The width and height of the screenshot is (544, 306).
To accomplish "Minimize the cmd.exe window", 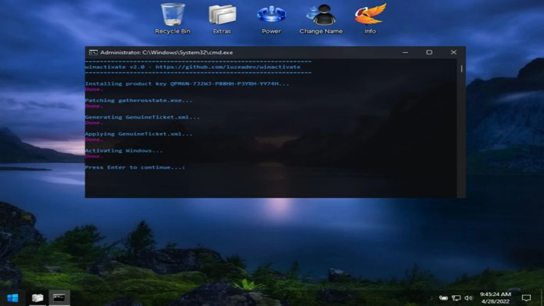I will tap(405, 52).
